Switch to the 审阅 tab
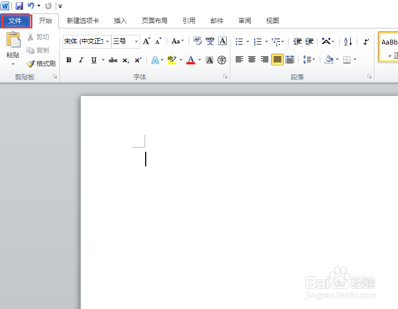Viewport: 398px width, 309px height. coord(245,21)
